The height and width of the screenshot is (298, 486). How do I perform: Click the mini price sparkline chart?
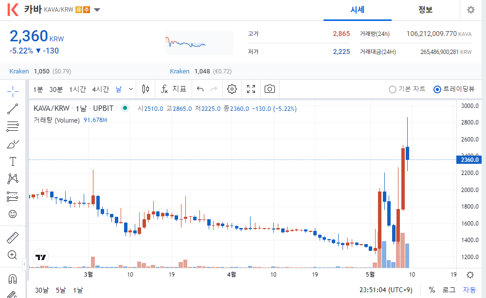pyautogui.click(x=199, y=42)
